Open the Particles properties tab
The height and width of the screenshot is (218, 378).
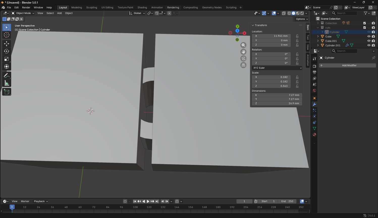[314, 110]
